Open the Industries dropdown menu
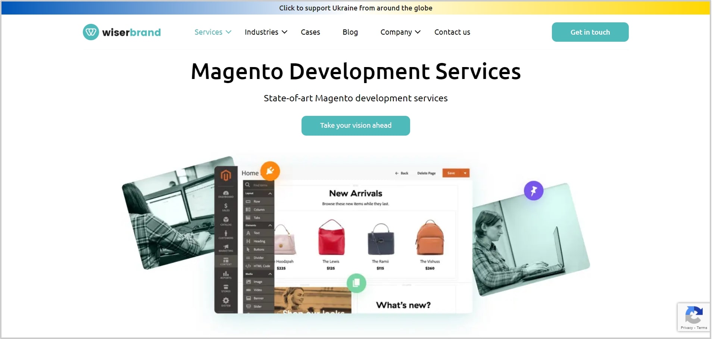712x339 pixels. [266, 32]
